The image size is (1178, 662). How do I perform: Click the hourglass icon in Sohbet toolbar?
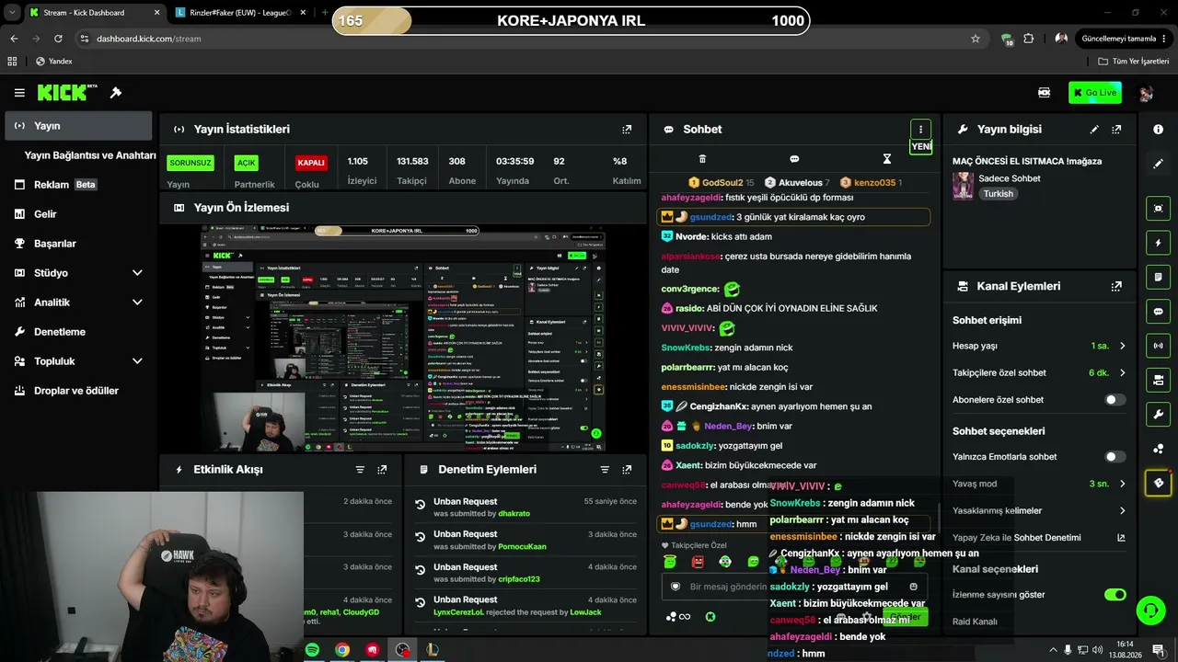[x=887, y=159]
